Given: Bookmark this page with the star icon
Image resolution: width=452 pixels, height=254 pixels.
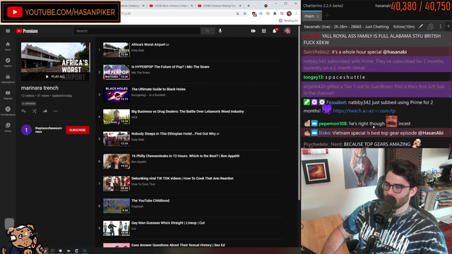Looking at the screenshot, I should (x=245, y=13).
